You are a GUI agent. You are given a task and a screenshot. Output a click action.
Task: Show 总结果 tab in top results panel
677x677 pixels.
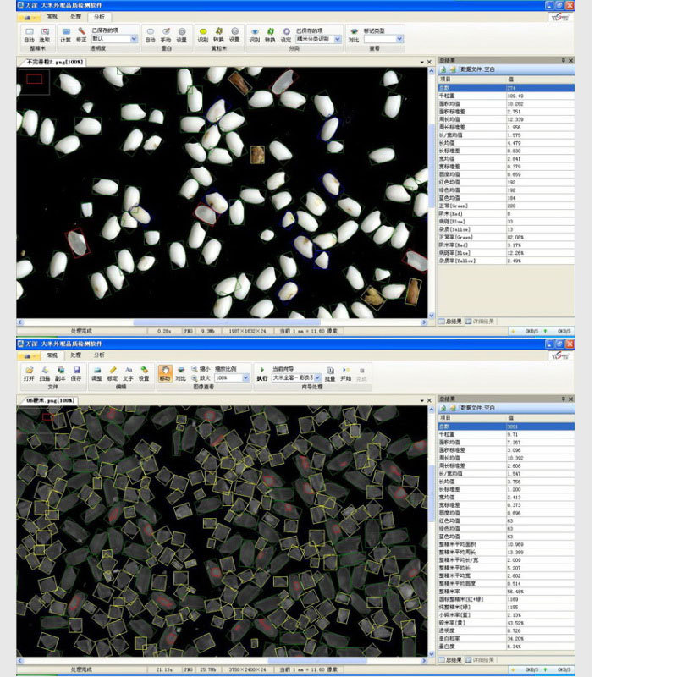[x=450, y=322]
